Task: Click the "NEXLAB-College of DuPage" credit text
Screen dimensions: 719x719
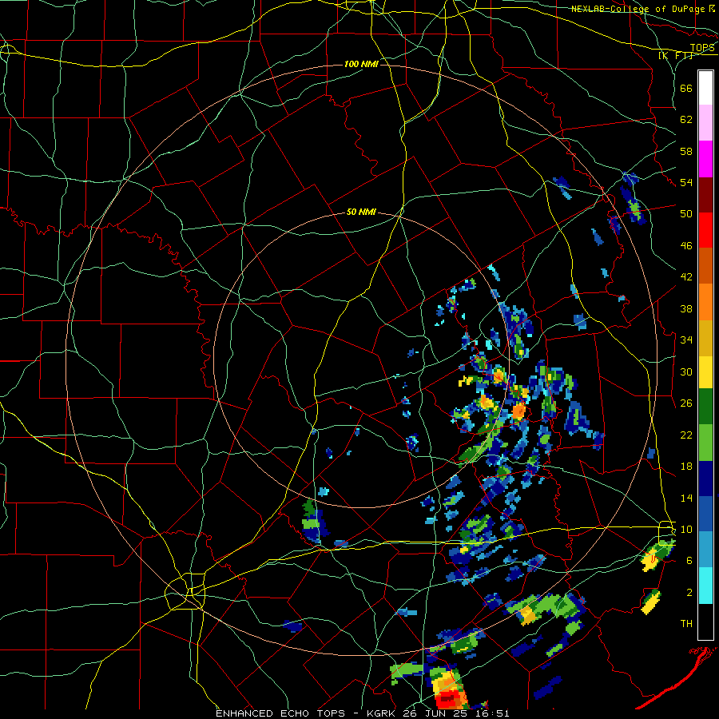Action: (x=639, y=9)
